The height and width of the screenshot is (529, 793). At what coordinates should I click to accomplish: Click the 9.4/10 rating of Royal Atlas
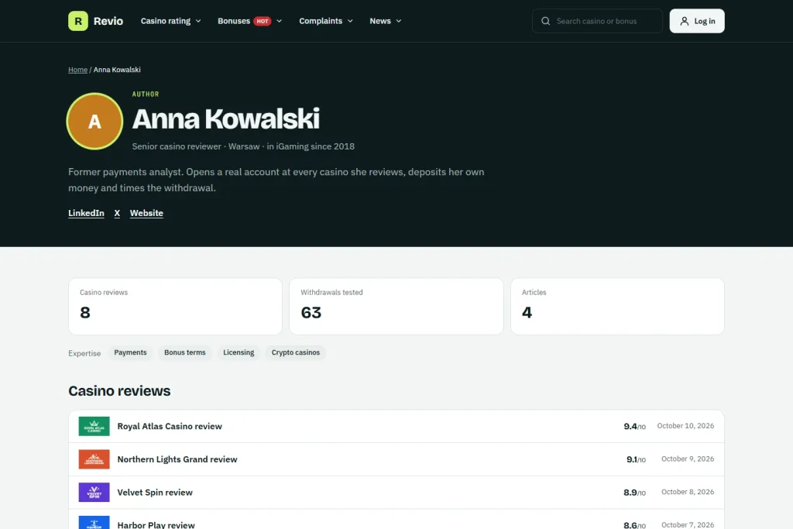[x=635, y=426]
